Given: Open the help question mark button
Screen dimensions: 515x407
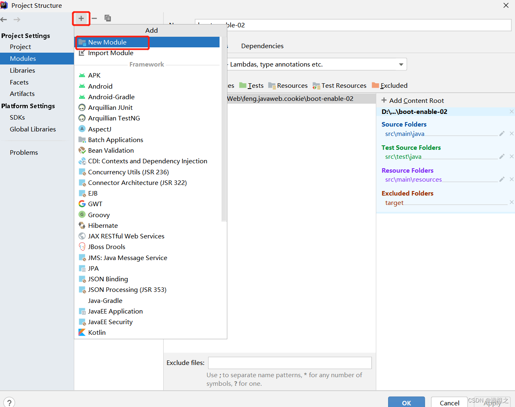Looking at the screenshot, I should point(9,402).
